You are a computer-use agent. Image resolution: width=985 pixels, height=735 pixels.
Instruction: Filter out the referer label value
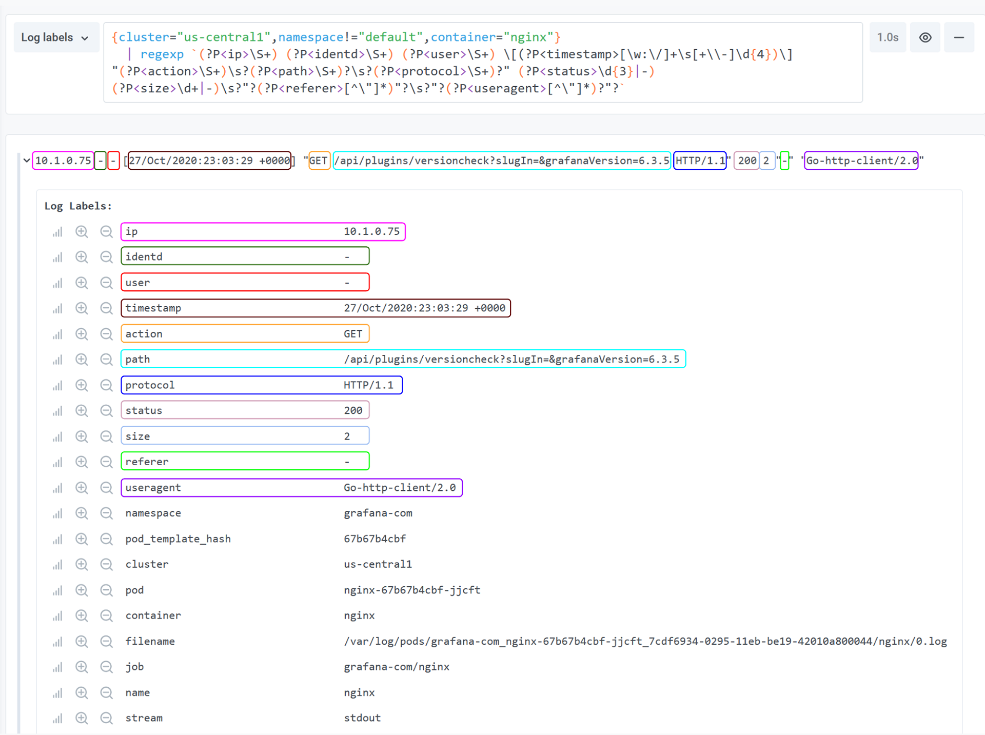point(107,461)
